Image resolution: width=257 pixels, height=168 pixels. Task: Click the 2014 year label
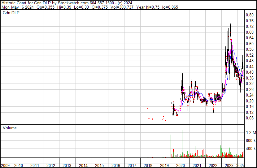click(x=83, y=166)
